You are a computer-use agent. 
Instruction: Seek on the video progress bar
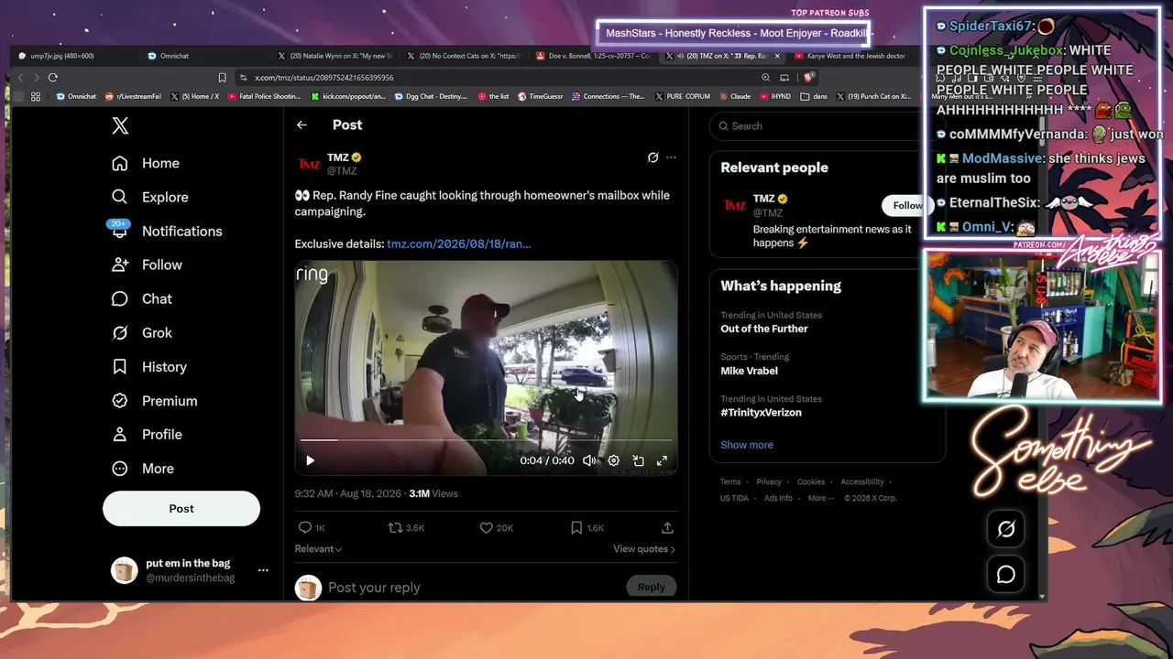tap(486, 440)
